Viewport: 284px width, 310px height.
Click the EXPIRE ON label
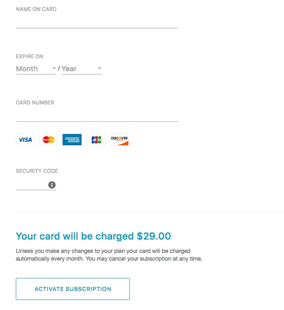coord(30,57)
